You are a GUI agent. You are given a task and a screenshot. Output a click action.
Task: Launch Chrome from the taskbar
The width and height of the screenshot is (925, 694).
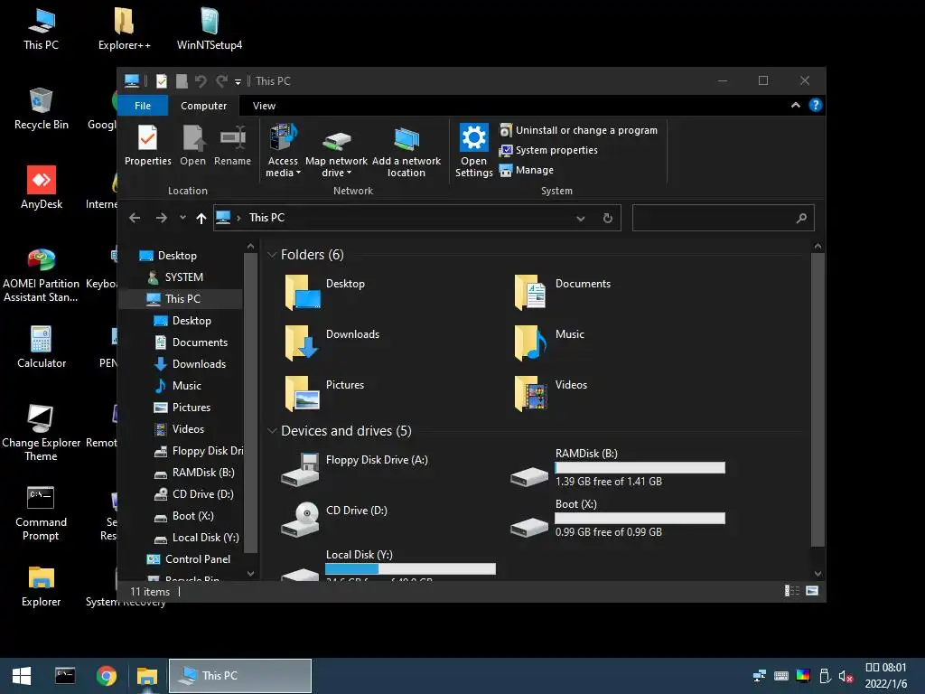(x=107, y=676)
